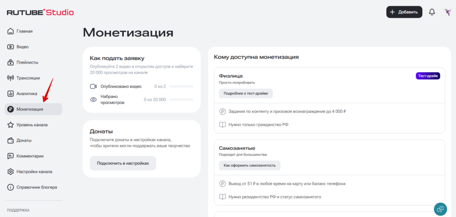Viewport: 456px width, 217px height.
Task: Click the Настройки канала gear icon
Action: point(11,172)
